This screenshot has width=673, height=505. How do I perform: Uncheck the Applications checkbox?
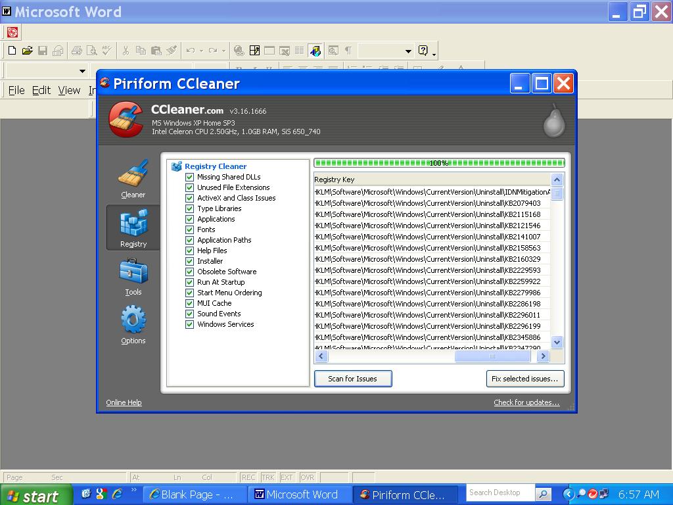pyautogui.click(x=189, y=219)
